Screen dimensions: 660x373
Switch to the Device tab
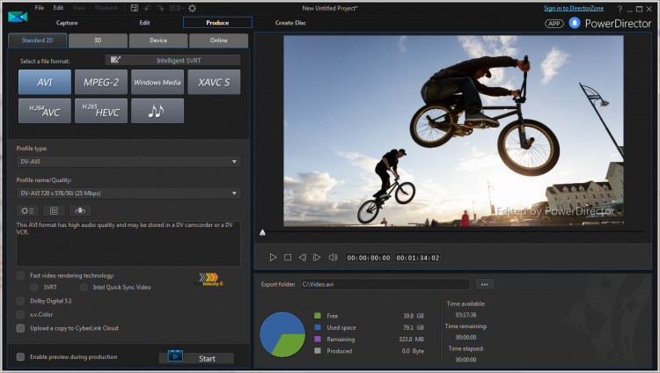click(x=158, y=40)
